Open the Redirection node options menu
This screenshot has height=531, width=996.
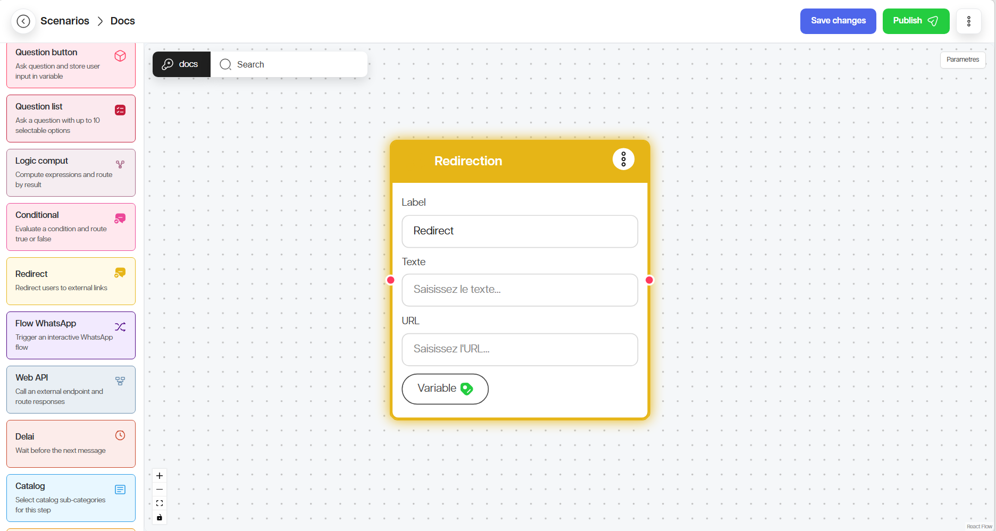point(623,159)
